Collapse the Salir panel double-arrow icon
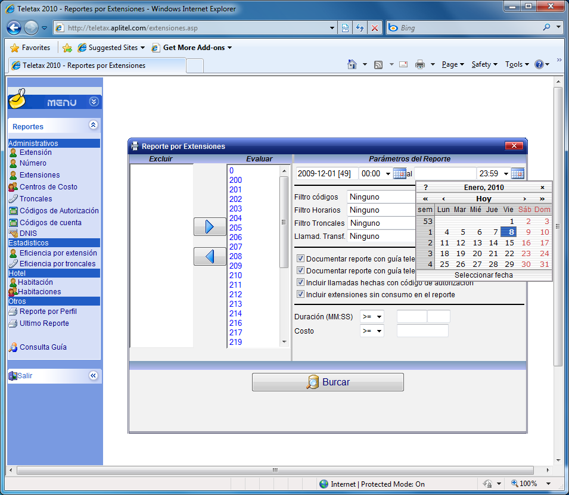 click(94, 375)
